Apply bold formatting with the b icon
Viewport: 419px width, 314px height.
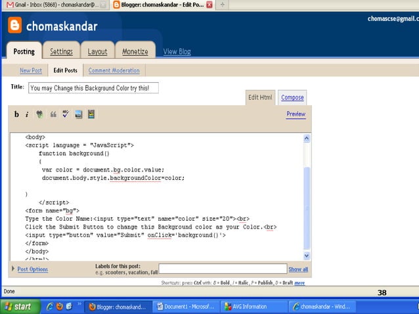pos(16,114)
